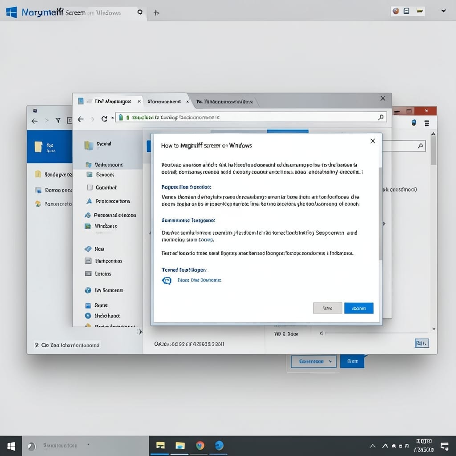Image resolution: width=456 pixels, height=456 pixels.
Task: Click the Vlo 8 ñoes slider track
Action: [x=377, y=334]
